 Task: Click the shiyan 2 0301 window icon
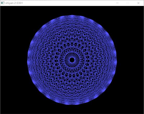click(3, 3)
